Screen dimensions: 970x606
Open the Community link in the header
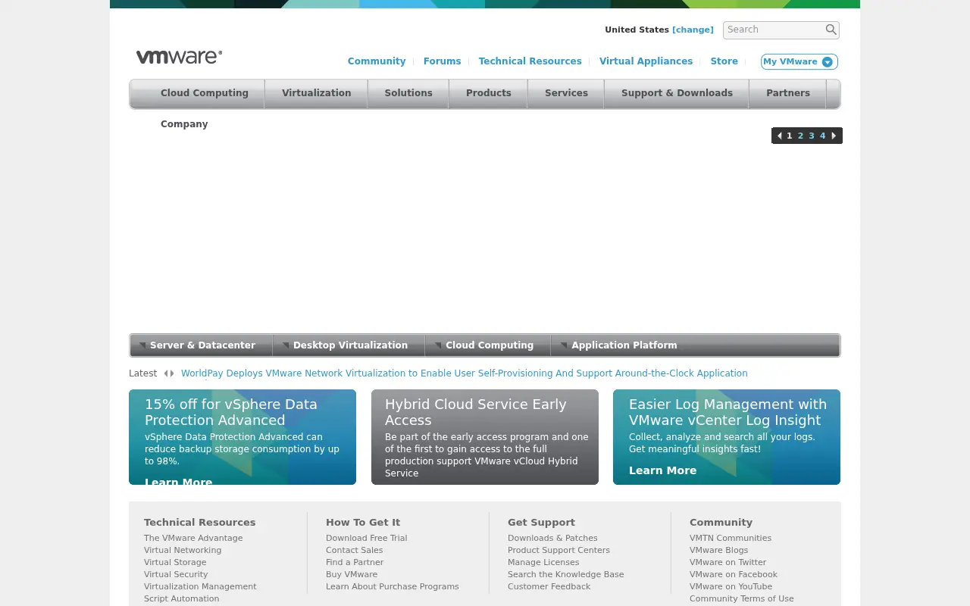tap(377, 61)
